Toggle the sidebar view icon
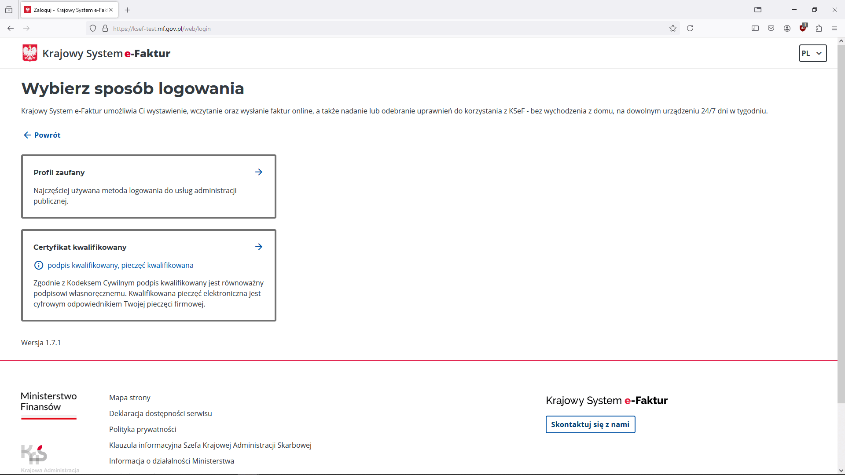Image resolution: width=845 pixels, height=475 pixels. pos(755,28)
